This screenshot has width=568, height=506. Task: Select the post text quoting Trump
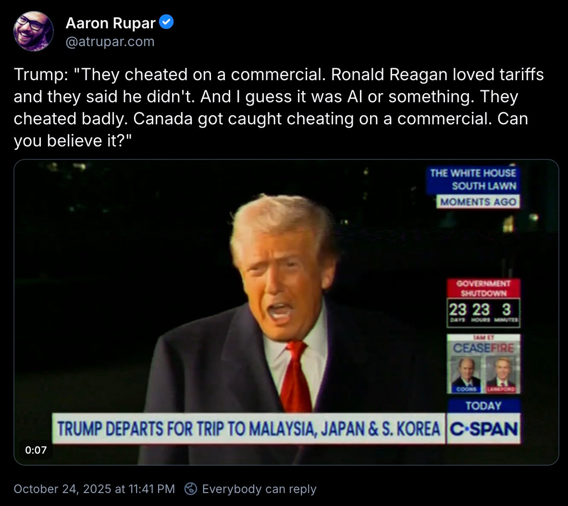point(279,108)
